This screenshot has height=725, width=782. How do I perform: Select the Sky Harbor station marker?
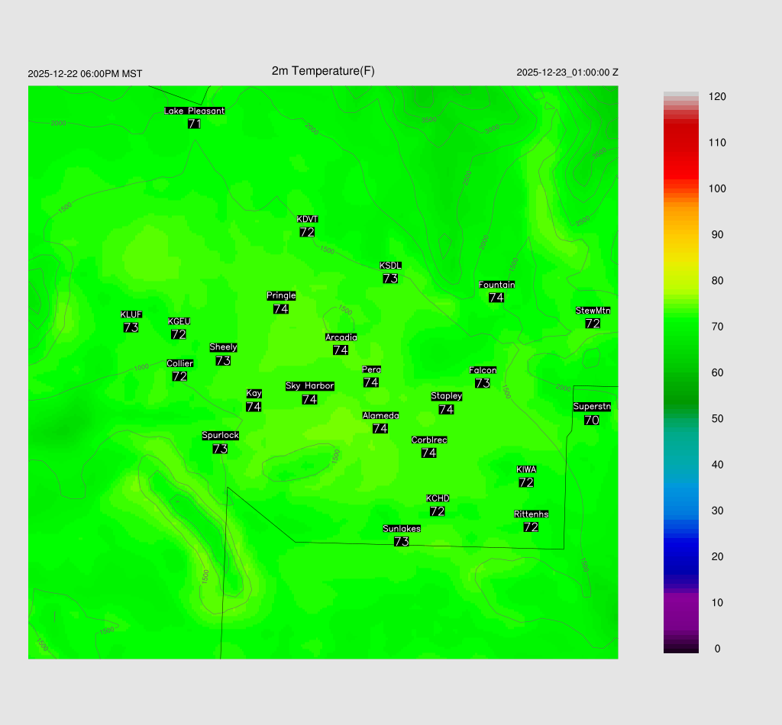coord(309,399)
